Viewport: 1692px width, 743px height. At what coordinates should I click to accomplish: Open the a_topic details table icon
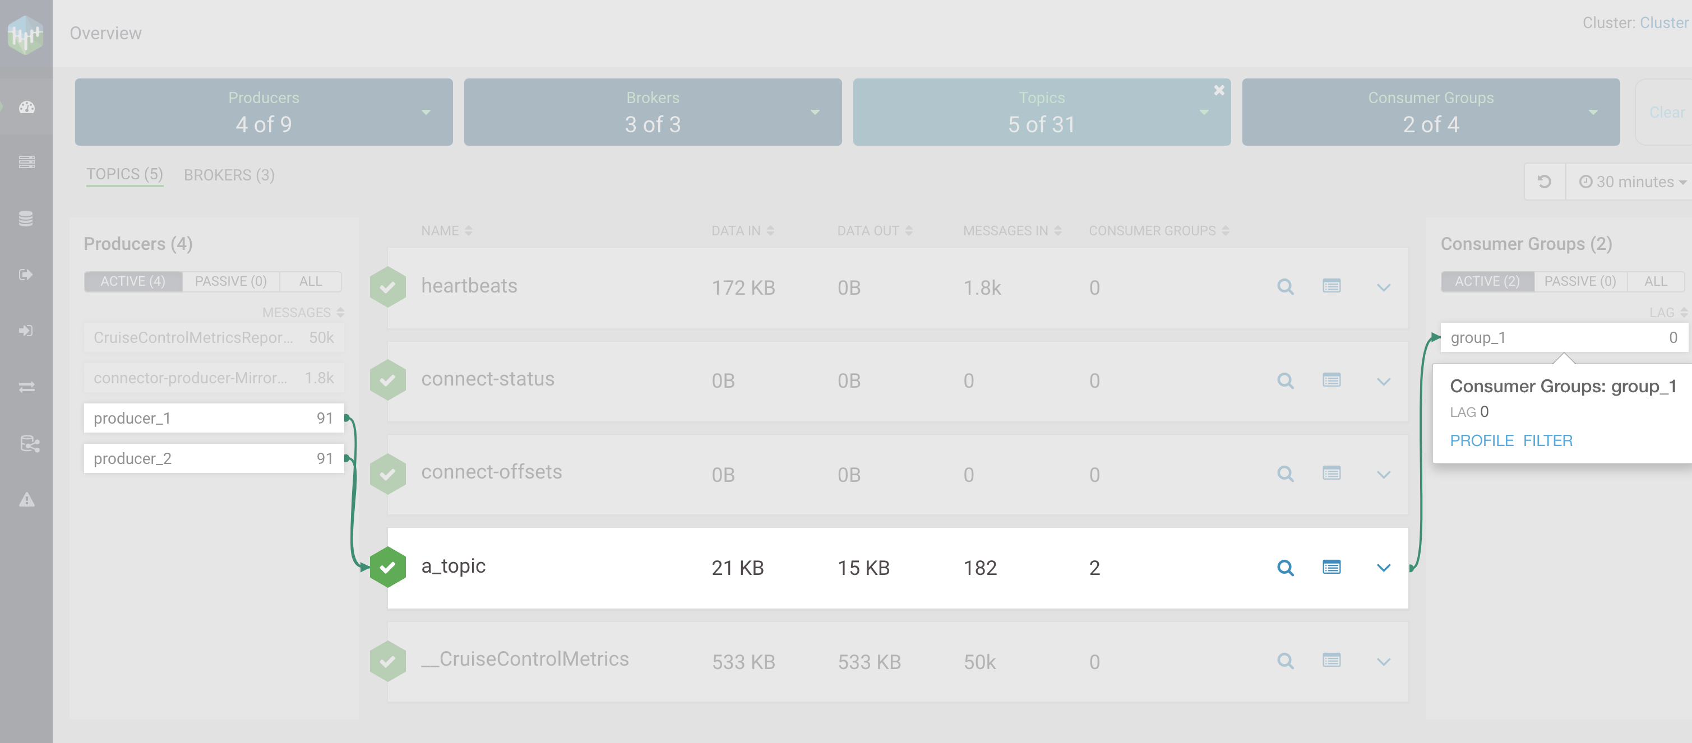pyautogui.click(x=1331, y=568)
